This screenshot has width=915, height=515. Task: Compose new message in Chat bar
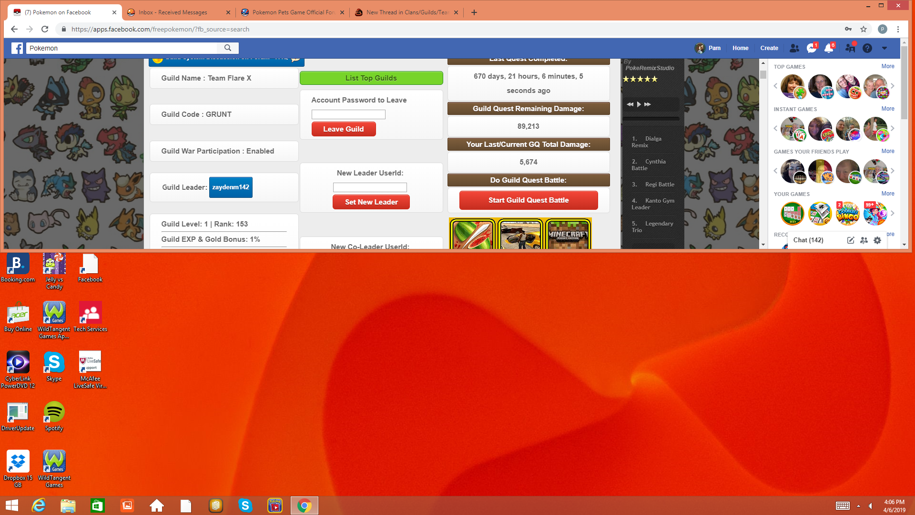(851, 240)
